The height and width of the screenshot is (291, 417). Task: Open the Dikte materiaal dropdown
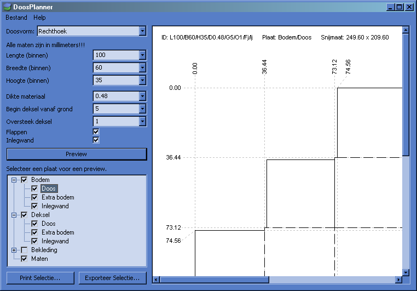point(142,96)
